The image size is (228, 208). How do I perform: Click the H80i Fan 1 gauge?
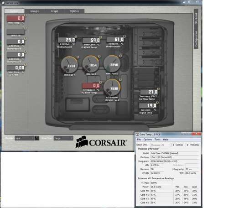69,65
